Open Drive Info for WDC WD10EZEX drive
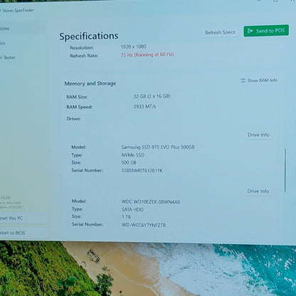Viewport: 296px width, 296px height. 258,191
